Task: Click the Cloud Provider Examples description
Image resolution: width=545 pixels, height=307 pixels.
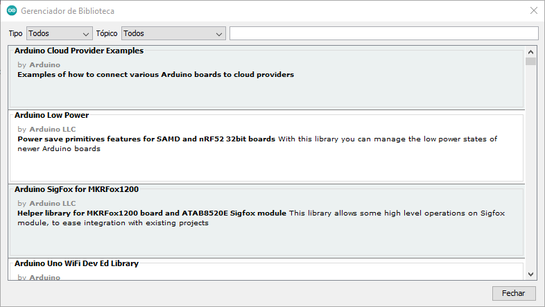Action: pos(156,75)
